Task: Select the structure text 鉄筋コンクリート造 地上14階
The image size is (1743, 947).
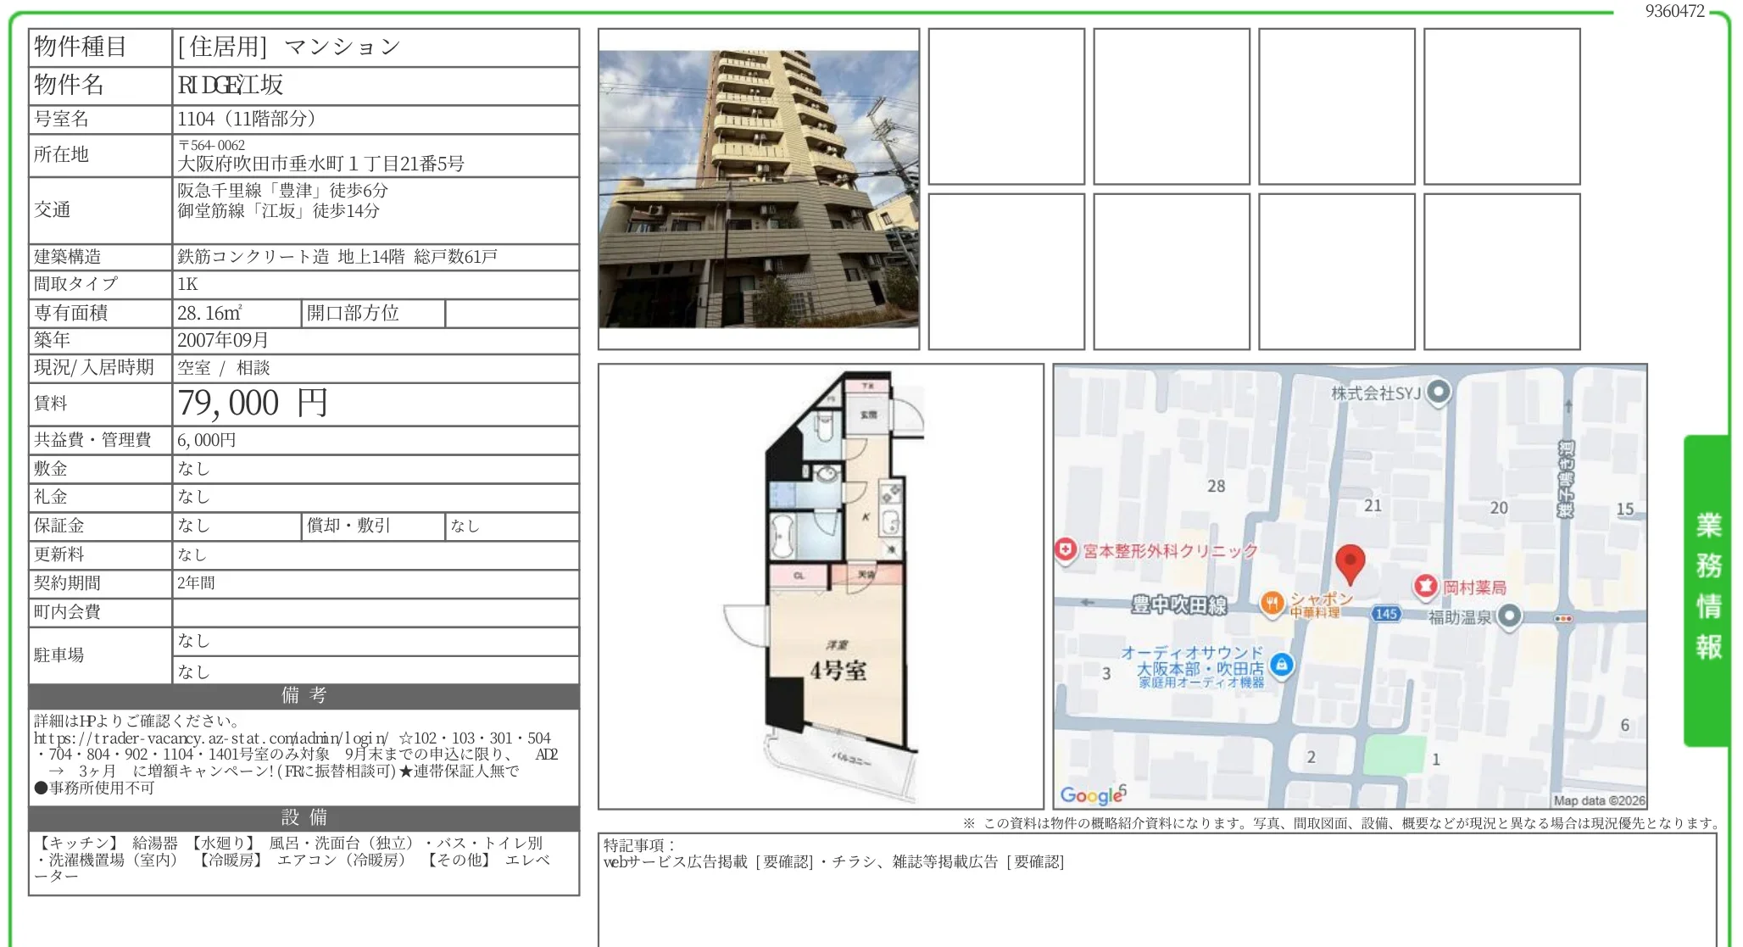Action: 291,257
